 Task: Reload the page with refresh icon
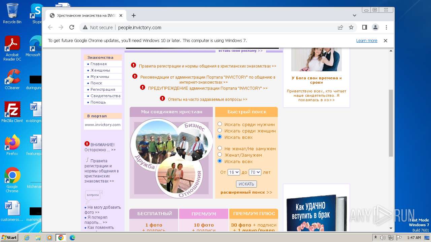tap(72, 28)
